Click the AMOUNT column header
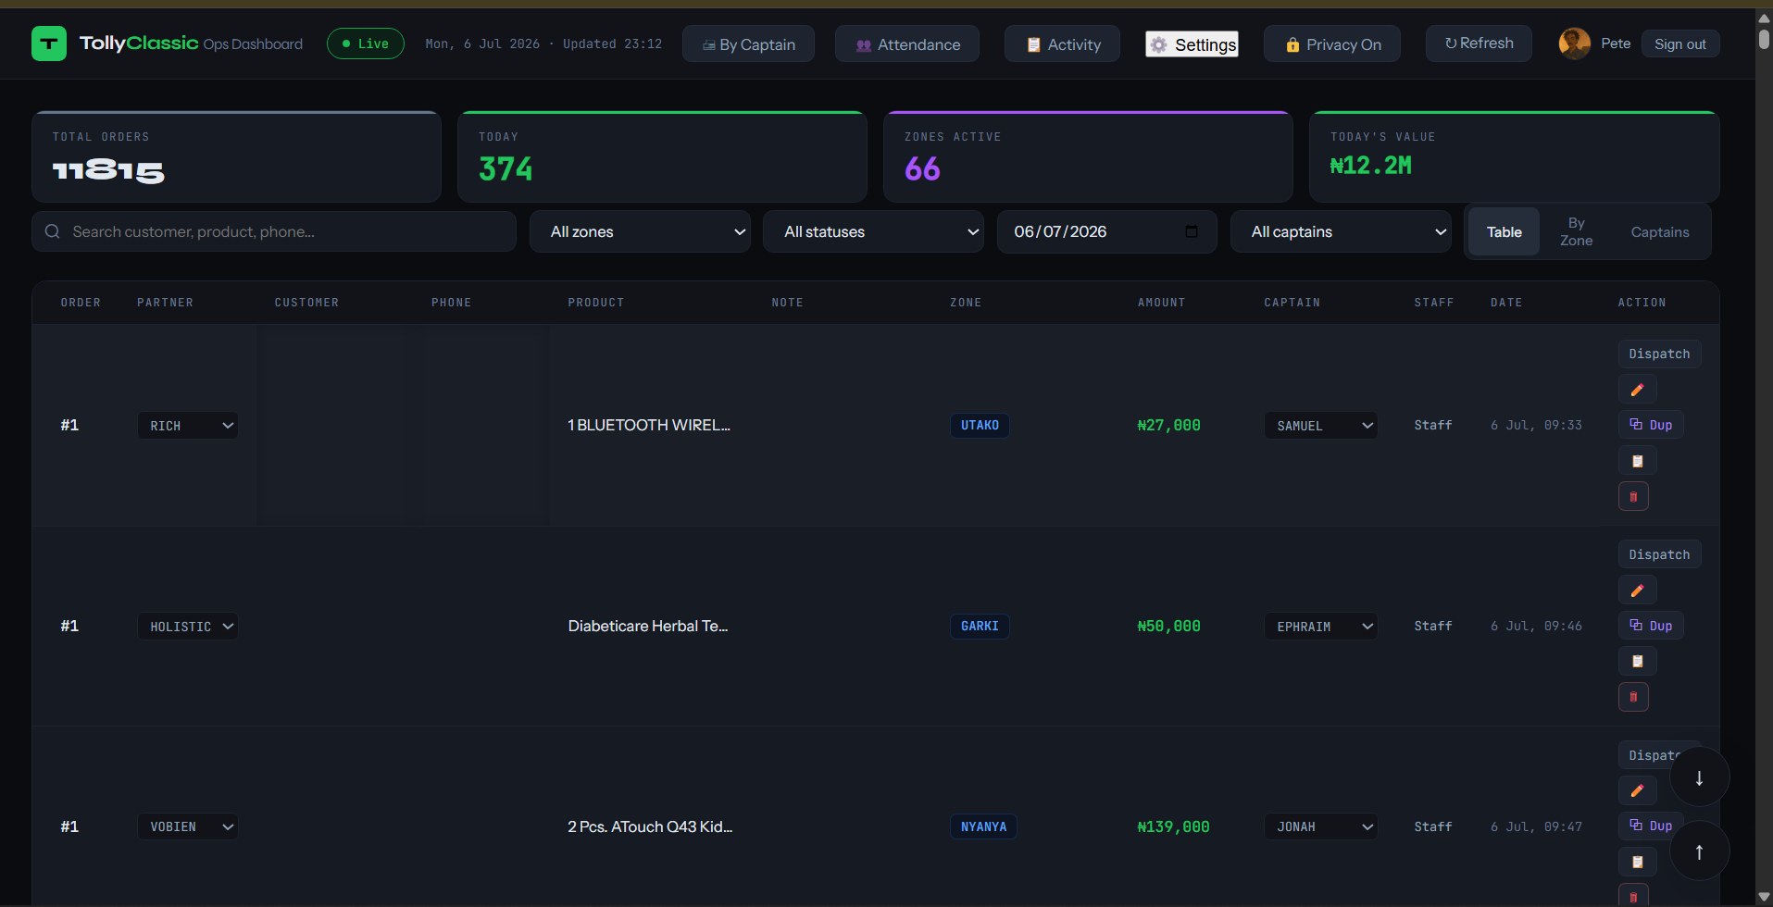1773x907 pixels. click(x=1161, y=303)
